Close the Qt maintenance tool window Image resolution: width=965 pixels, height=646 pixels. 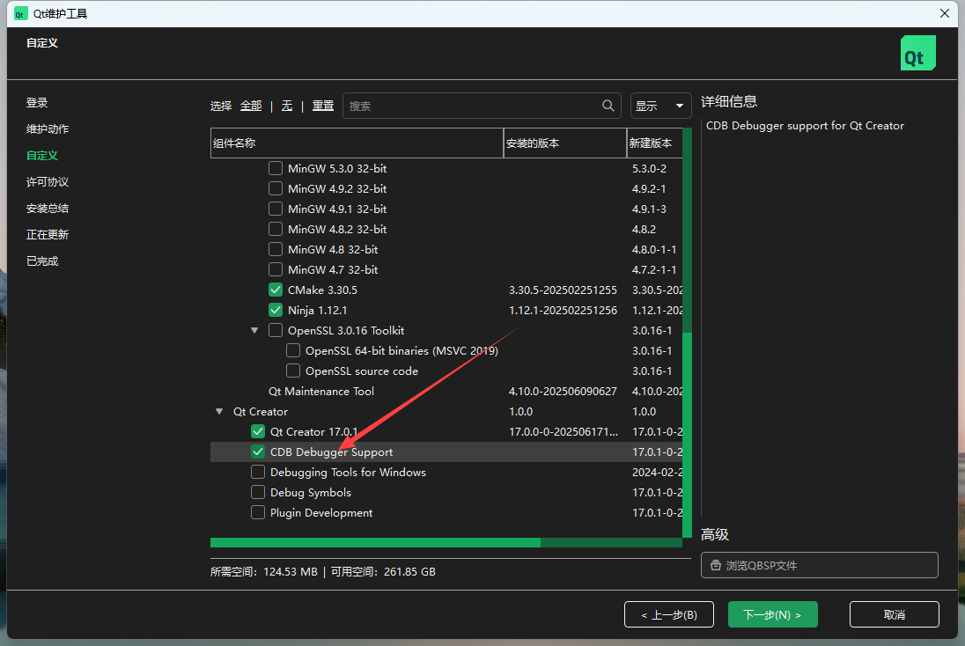[x=945, y=13]
